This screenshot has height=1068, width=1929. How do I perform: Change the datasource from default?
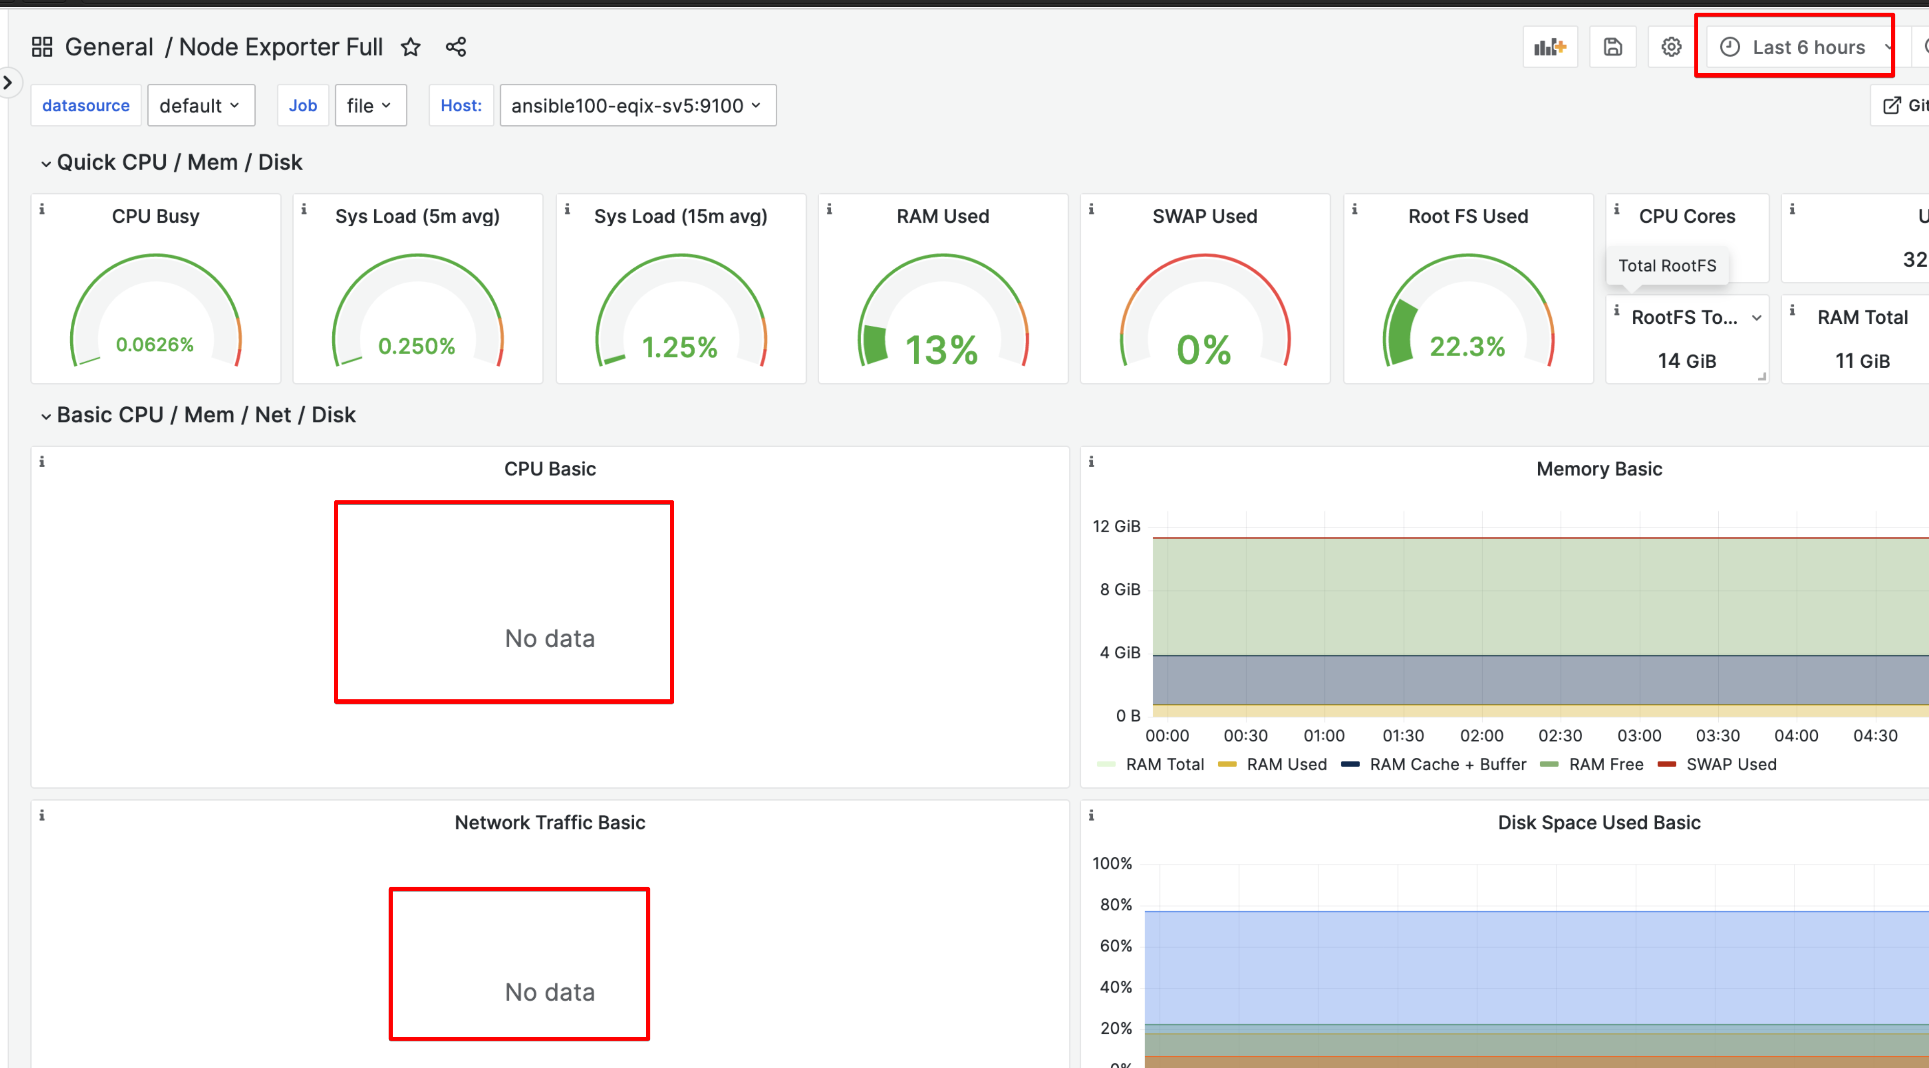[x=201, y=105]
